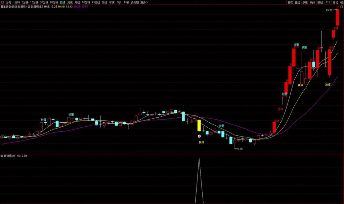Screen dimensions: 344x204
Task: Click the 统计 statistics button
Action: pyautogui.click(x=313, y=2)
